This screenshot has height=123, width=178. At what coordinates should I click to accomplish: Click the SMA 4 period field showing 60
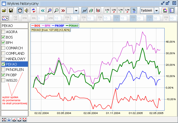coord(173,18)
